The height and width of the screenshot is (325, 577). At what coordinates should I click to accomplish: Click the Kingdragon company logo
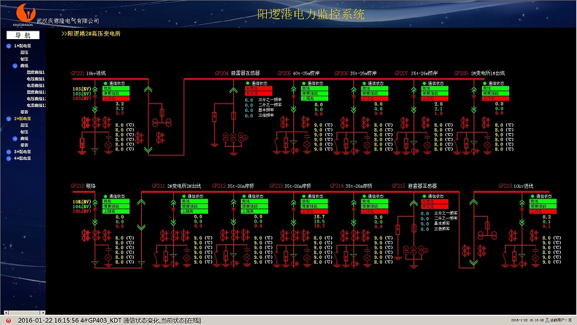(25, 14)
